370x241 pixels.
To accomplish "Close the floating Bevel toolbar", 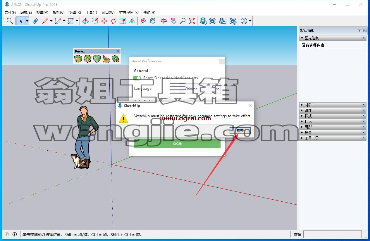I will click(118, 51).
